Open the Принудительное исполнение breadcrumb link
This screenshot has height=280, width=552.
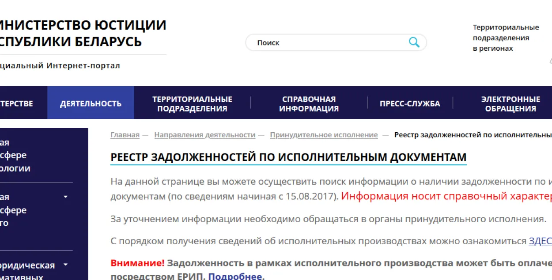pyautogui.click(x=324, y=135)
